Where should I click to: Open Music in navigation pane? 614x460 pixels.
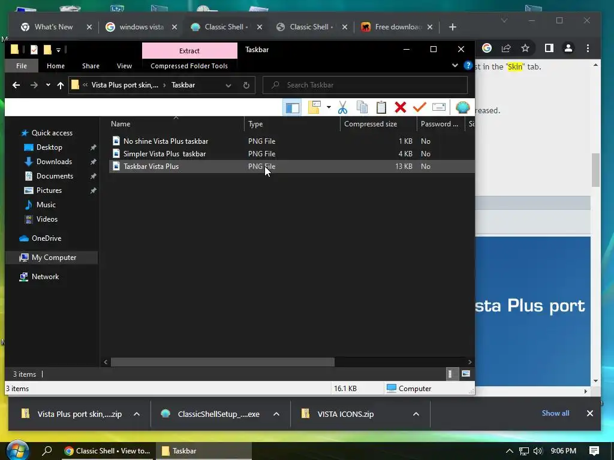tap(46, 205)
